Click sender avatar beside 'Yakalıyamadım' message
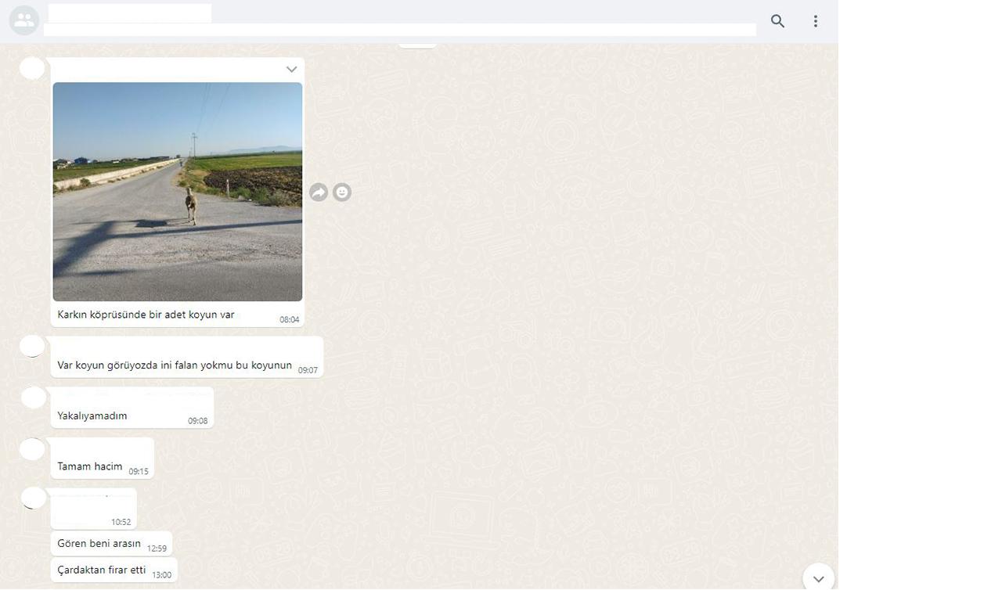 (x=33, y=398)
